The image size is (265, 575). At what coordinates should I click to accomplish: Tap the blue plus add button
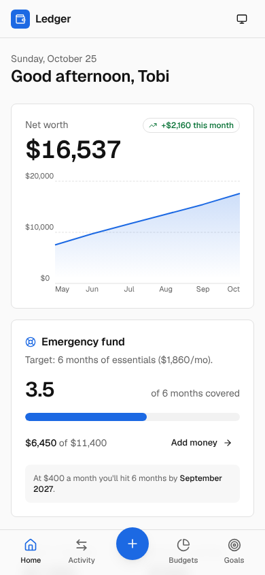[132, 544]
